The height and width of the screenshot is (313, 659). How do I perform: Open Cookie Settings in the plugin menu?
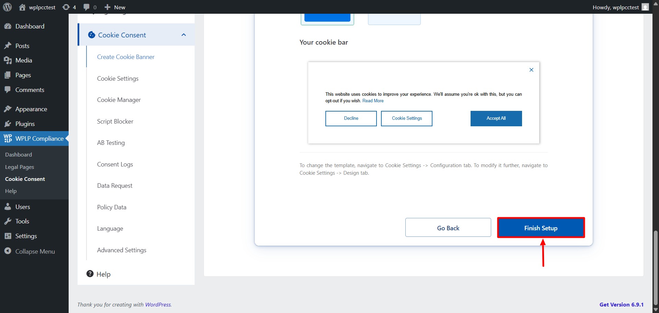[x=118, y=79]
